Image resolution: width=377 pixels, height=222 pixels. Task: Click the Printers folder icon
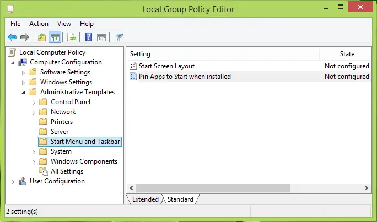(x=43, y=122)
